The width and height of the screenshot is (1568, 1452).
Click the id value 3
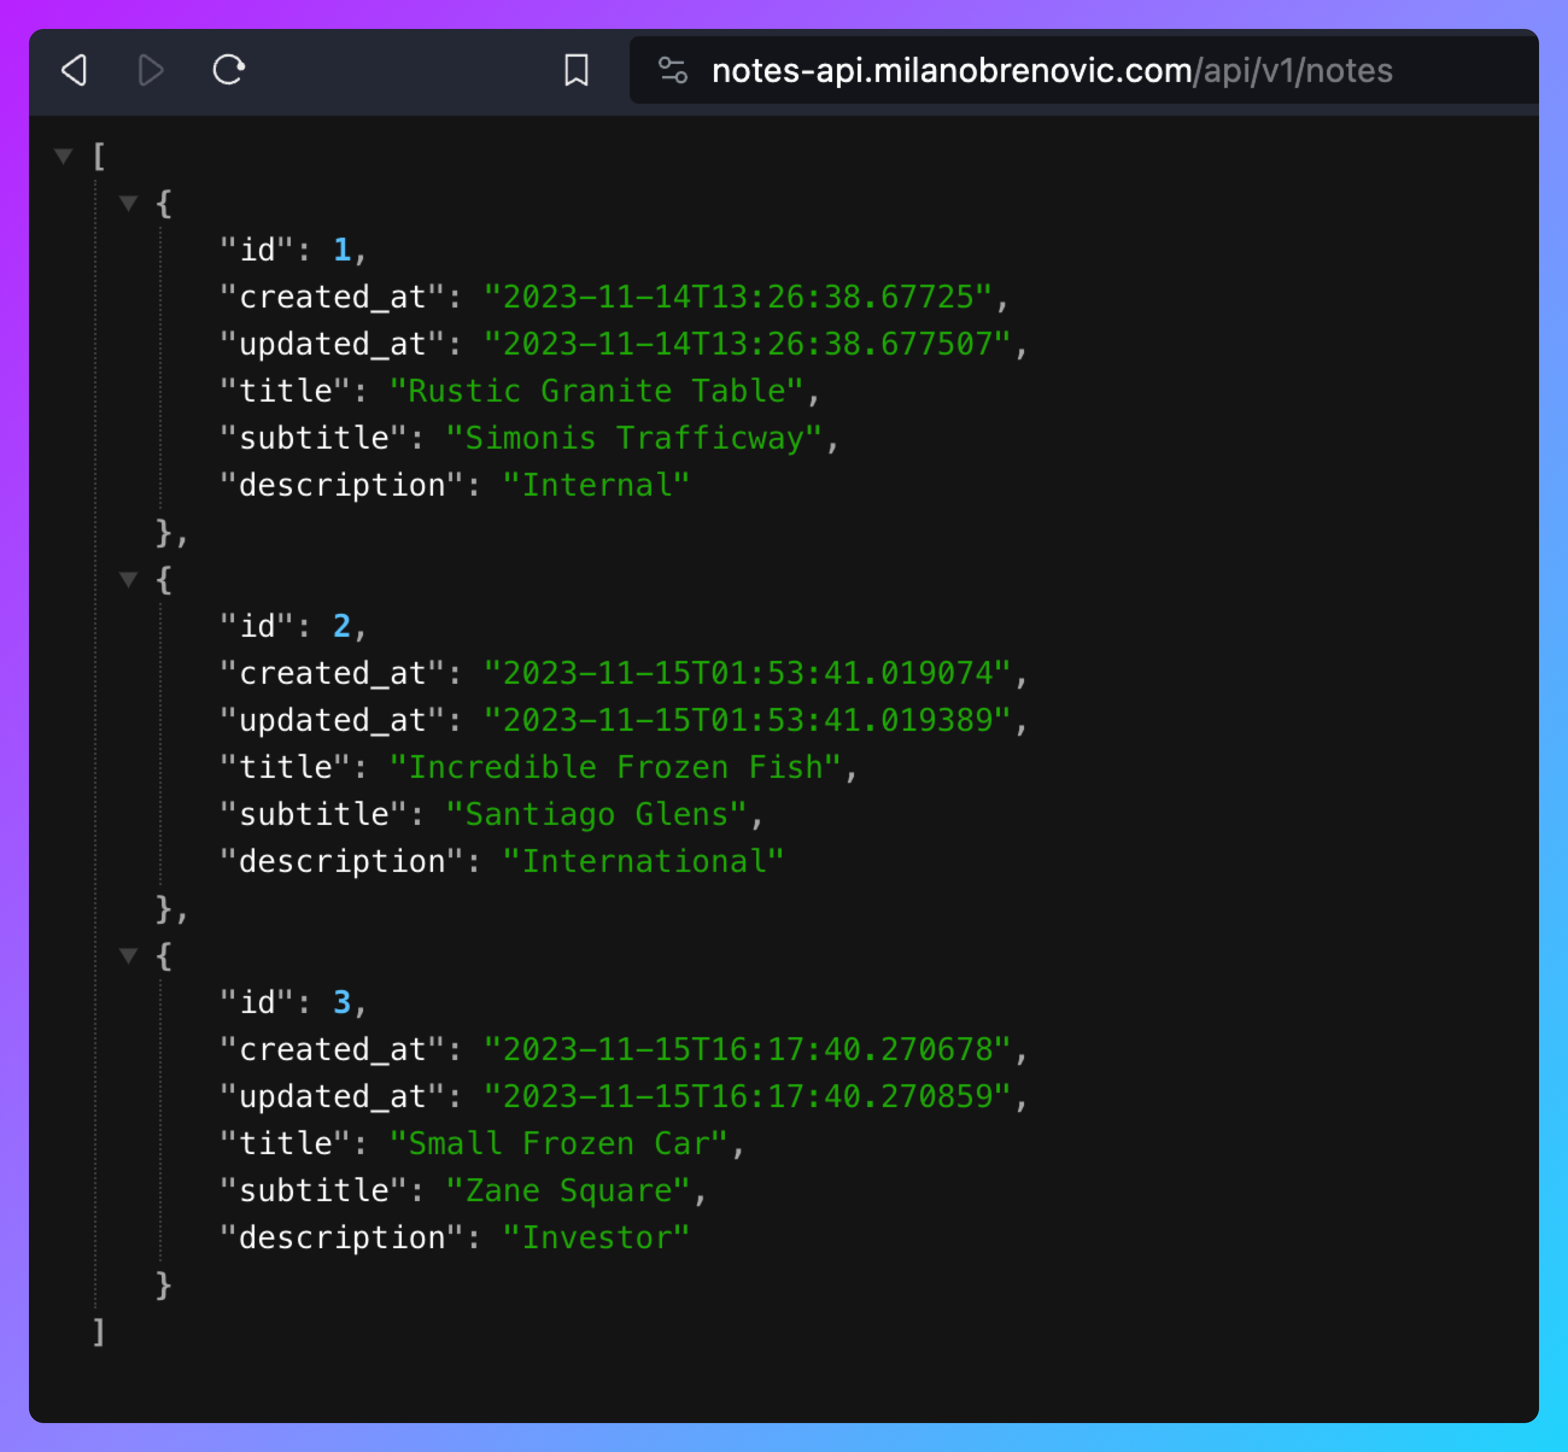[x=342, y=1003]
